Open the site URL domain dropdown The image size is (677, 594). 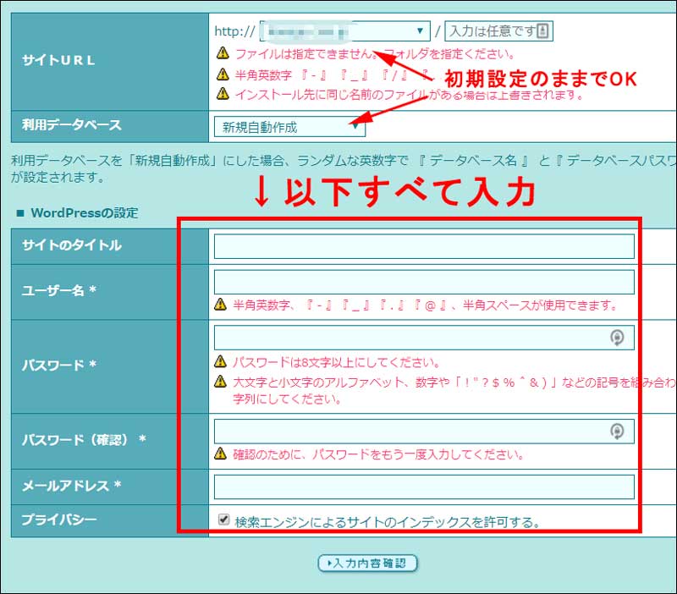coord(345,31)
